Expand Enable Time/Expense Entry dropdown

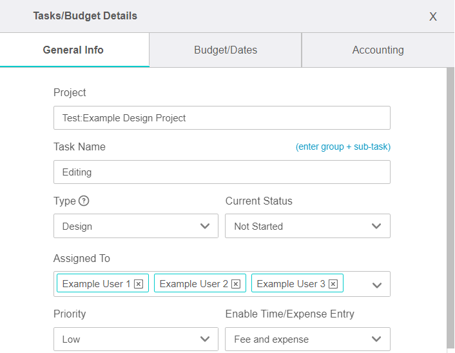tap(307, 339)
